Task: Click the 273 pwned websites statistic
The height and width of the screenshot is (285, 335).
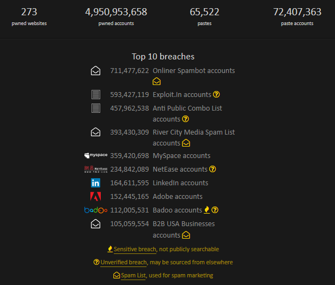Action: (29, 12)
